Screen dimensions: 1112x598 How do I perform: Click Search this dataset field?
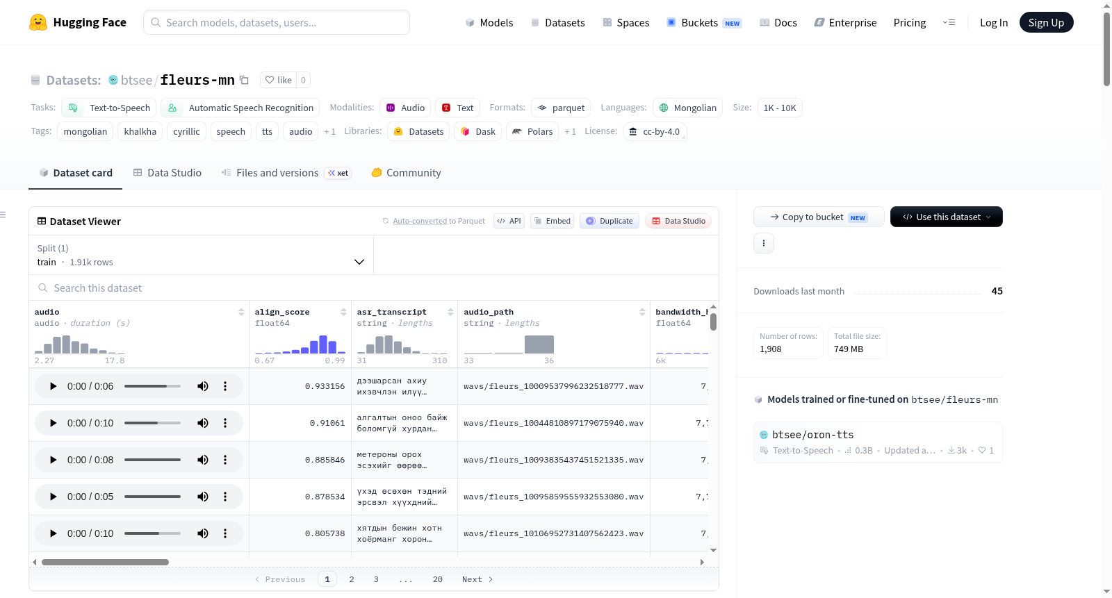coord(374,288)
